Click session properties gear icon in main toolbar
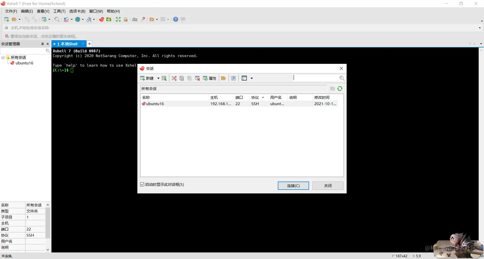This screenshot has width=484, height=259. pyautogui.click(x=44, y=19)
